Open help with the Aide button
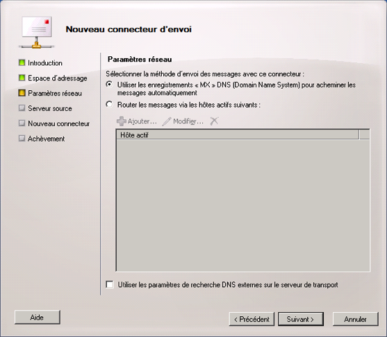The height and width of the screenshot is (337, 387). 38,318
